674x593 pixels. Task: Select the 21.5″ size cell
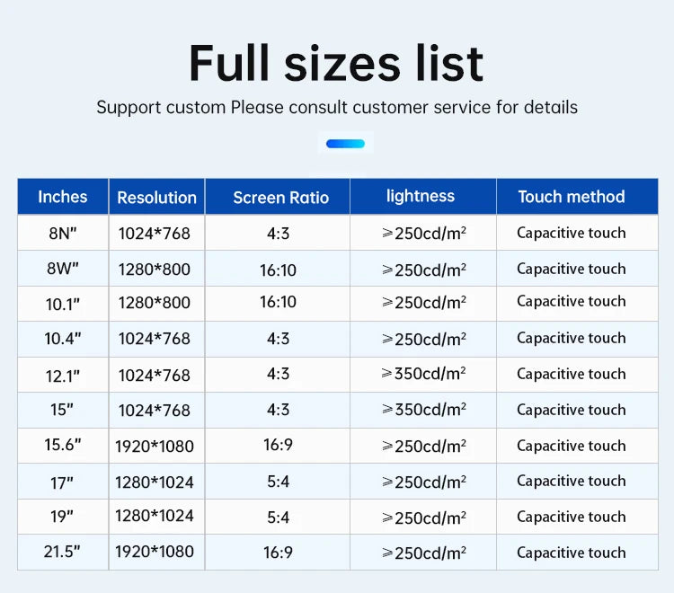pos(63,552)
